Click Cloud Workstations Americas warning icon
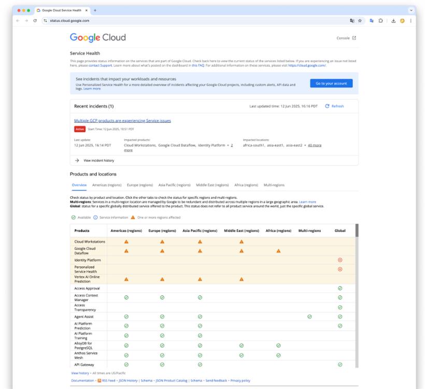This screenshot has width=425, height=389. 126,241
